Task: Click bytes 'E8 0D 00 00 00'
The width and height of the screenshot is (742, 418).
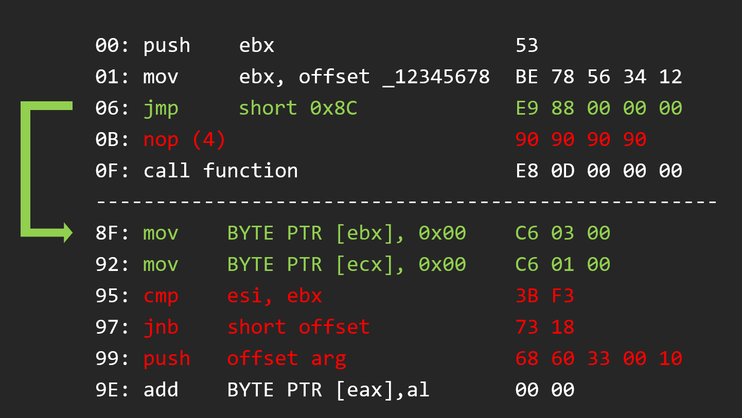Action: click(x=598, y=171)
